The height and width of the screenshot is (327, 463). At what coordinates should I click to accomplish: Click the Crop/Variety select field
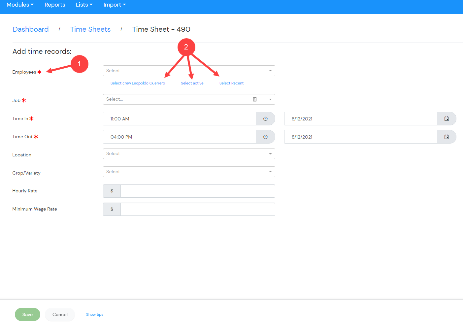click(189, 172)
